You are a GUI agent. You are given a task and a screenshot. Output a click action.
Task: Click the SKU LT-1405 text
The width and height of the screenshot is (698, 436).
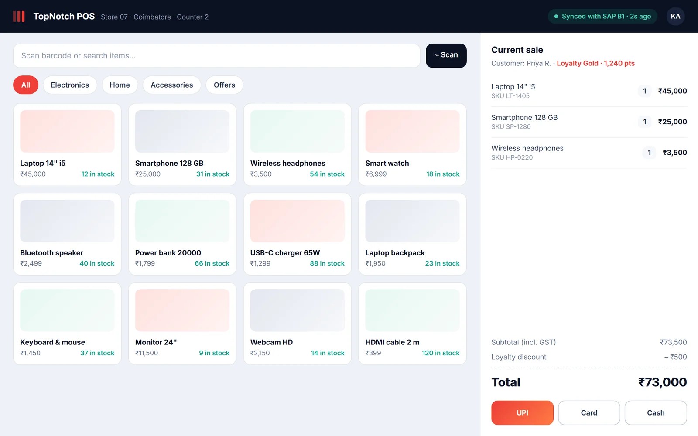tap(510, 96)
